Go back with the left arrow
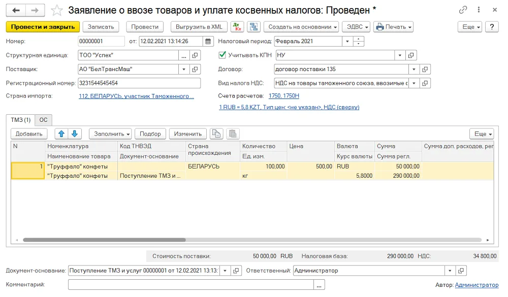This screenshot has height=297, width=508. (x=16, y=10)
